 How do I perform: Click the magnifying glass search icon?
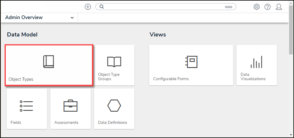coord(102,7)
